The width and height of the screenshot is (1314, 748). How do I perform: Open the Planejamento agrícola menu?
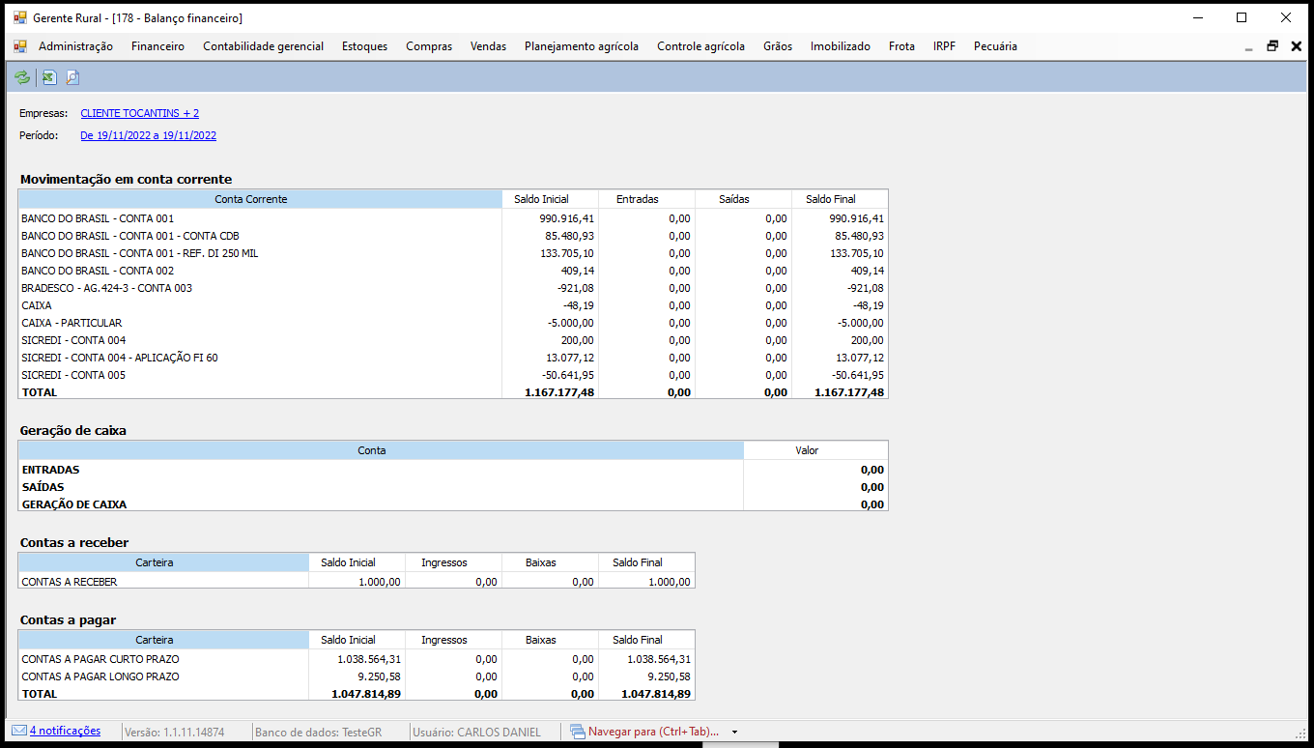[x=582, y=46]
